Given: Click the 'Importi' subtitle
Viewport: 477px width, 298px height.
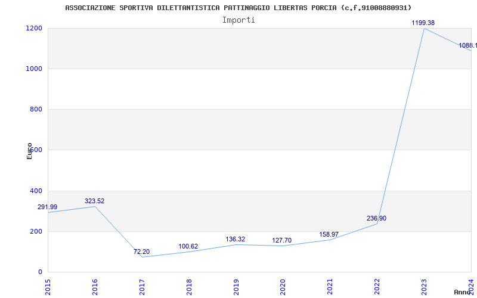Looking at the screenshot, I should (238, 20).
